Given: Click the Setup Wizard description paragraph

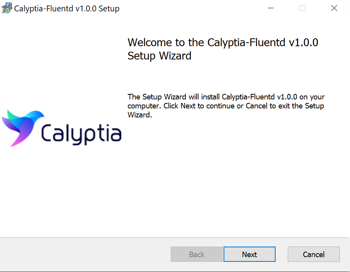Looking at the screenshot, I should 226,106.
